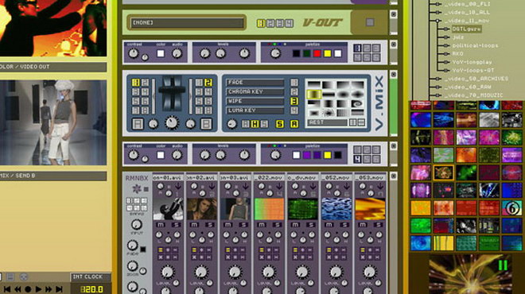This screenshot has width=525, height=294.
Task: Select the spiral wipe pattern
Action: (357, 103)
